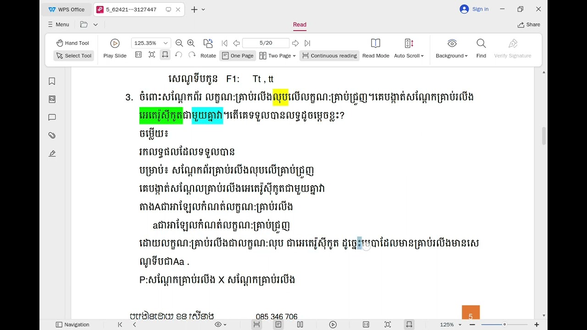Image resolution: width=587 pixels, height=330 pixels.
Task: Open Attachments paperclip sidebar panel
Action: [52, 135]
